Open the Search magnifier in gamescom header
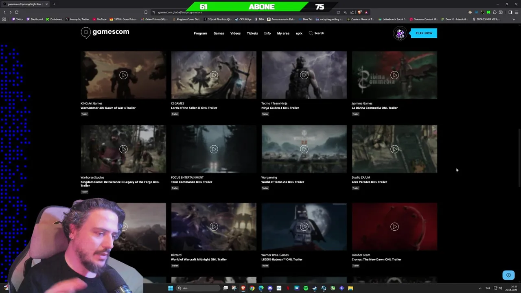This screenshot has width=521, height=293. [x=311, y=33]
